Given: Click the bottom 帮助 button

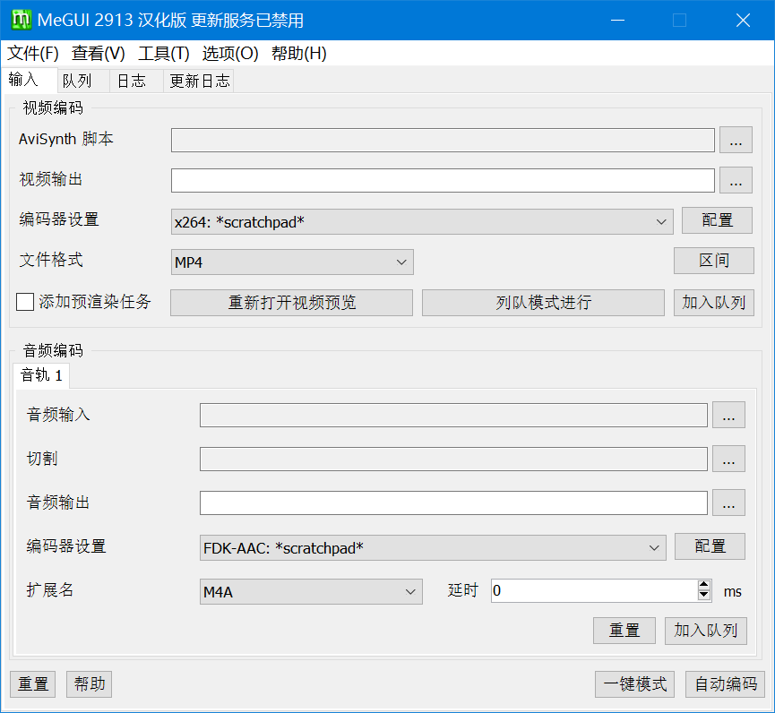Looking at the screenshot, I should pyautogui.click(x=89, y=684).
